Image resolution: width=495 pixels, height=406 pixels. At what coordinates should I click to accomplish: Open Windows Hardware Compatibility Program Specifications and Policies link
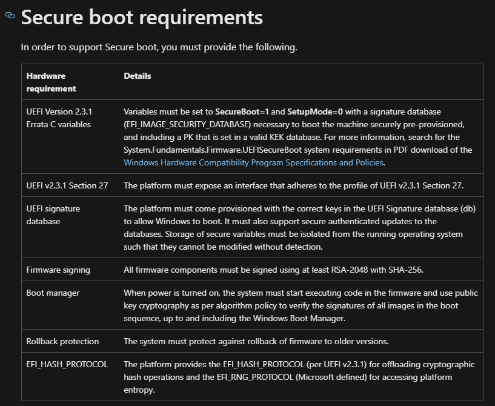253,162
